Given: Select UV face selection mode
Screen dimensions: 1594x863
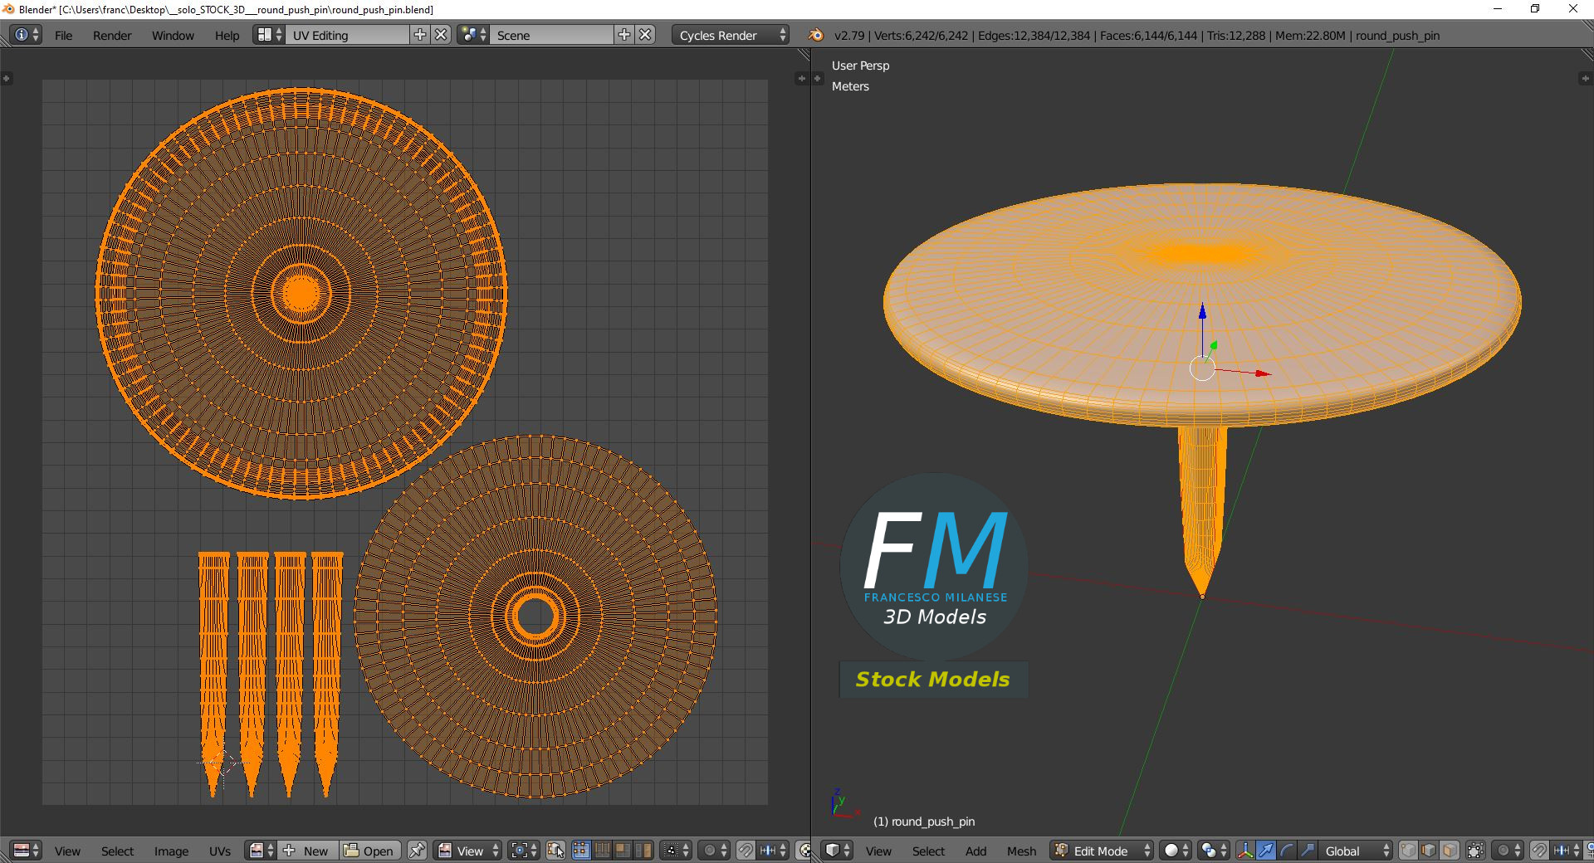Looking at the screenshot, I should (x=623, y=851).
